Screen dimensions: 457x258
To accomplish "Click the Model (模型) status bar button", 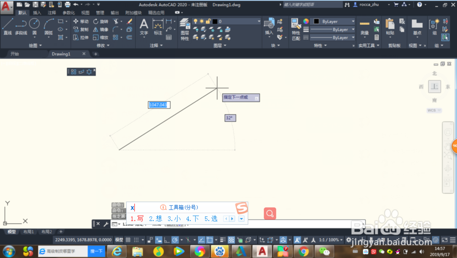I will pyautogui.click(x=119, y=240).
